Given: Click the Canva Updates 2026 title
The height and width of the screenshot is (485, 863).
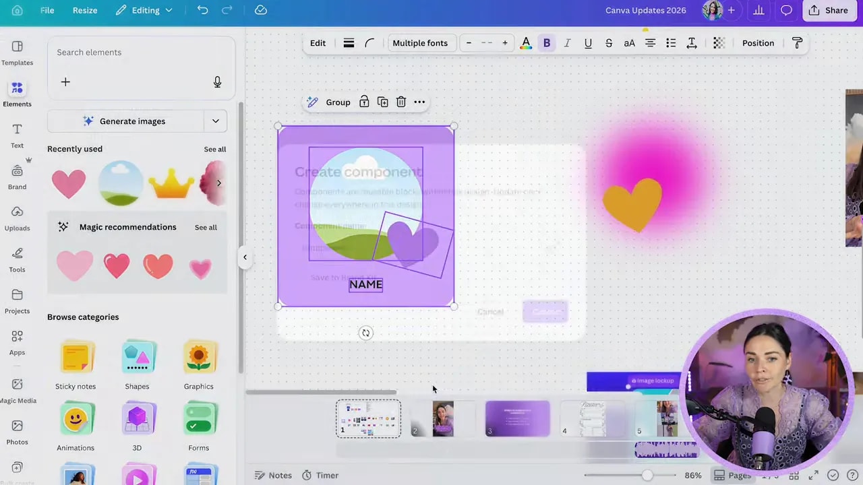Looking at the screenshot, I should (646, 10).
